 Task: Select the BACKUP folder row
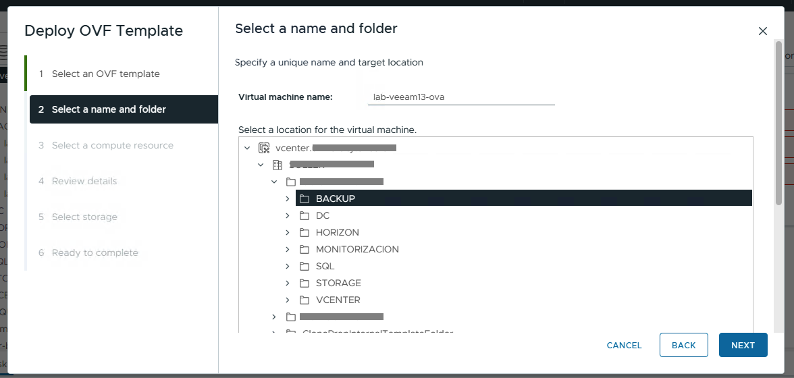point(524,198)
